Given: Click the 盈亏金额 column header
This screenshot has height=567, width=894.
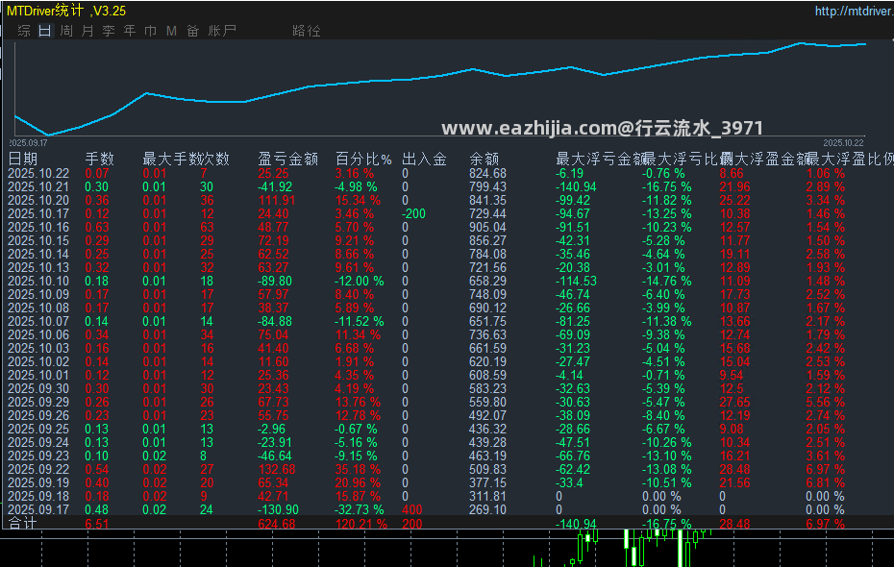Looking at the screenshot, I should click(288, 159).
